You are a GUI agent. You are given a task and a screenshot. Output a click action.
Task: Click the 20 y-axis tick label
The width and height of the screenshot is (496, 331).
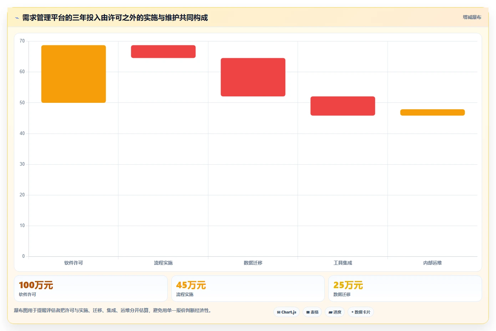pos(22,195)
